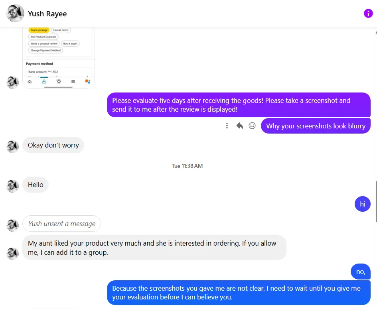Click the "Tue 11:38 AM" timestamp
Viewport: 377px width, 309px height.
pyautogui.click(x=187, y=166)
